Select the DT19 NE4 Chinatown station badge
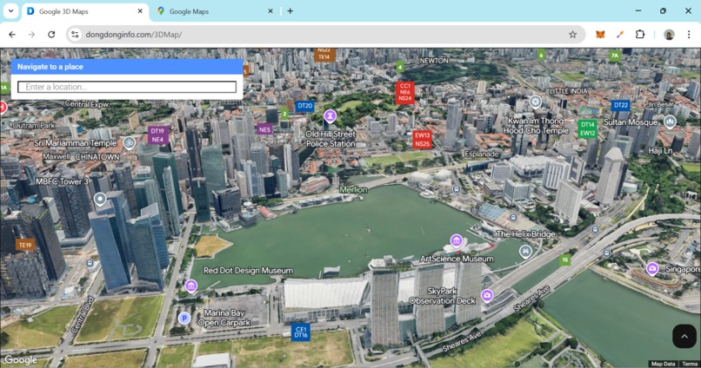The width and height of the screenshot is (701, 368). (x=157, y=135)
